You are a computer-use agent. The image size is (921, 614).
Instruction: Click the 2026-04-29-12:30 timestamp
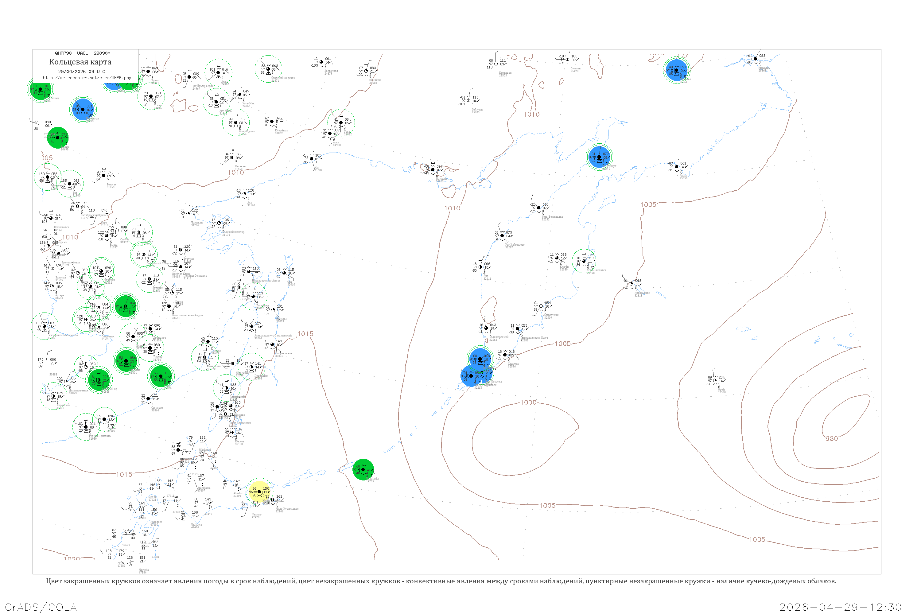click(x=840, y=607)
